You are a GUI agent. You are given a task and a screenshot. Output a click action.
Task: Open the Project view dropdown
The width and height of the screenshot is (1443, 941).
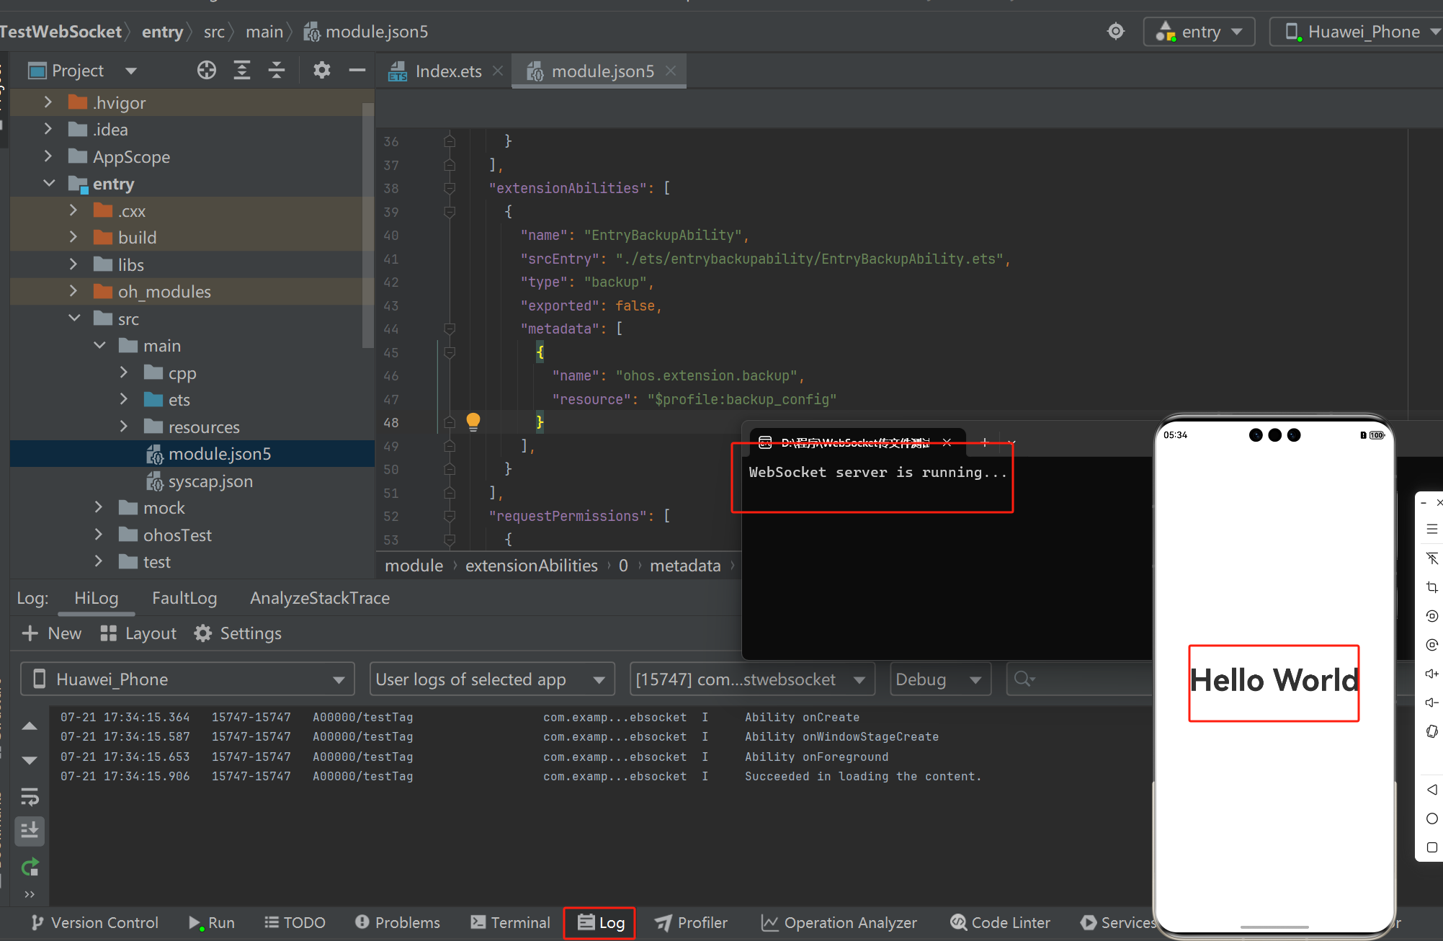click(x=130, y=71)
